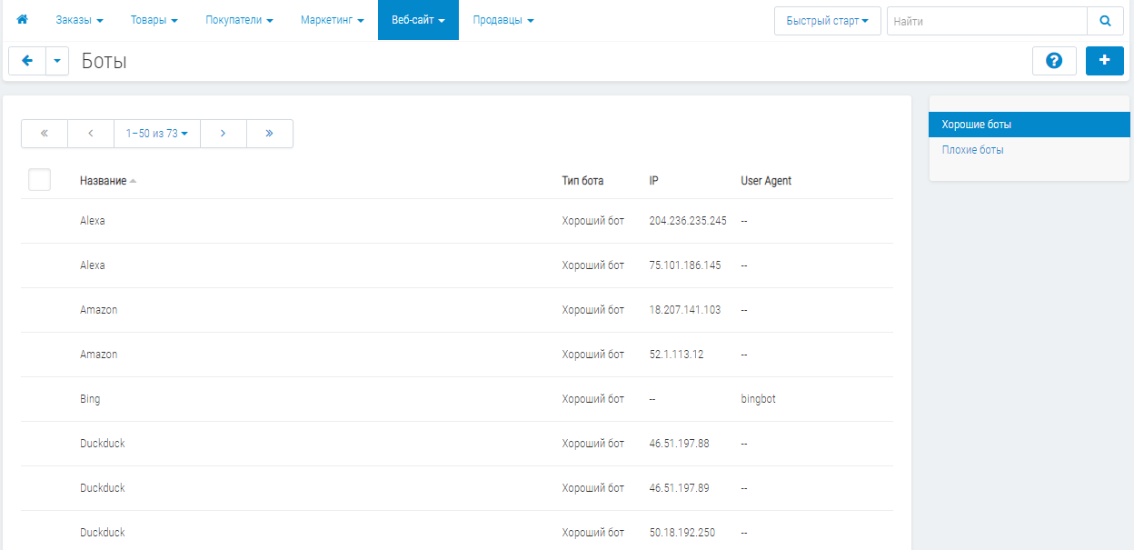Image resolution: width=1134 pixels, height=550 pixels.
Task: Go to next page of bots
Action: pyautogui.click(x=223, y=134)
